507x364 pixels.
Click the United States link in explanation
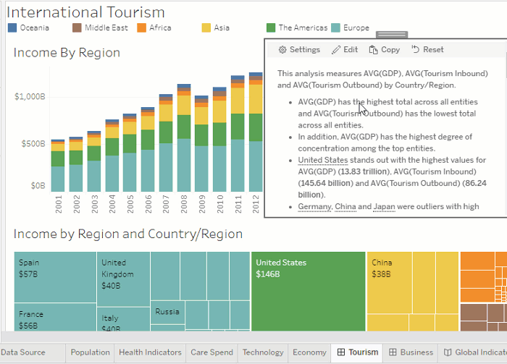point(324,160)
